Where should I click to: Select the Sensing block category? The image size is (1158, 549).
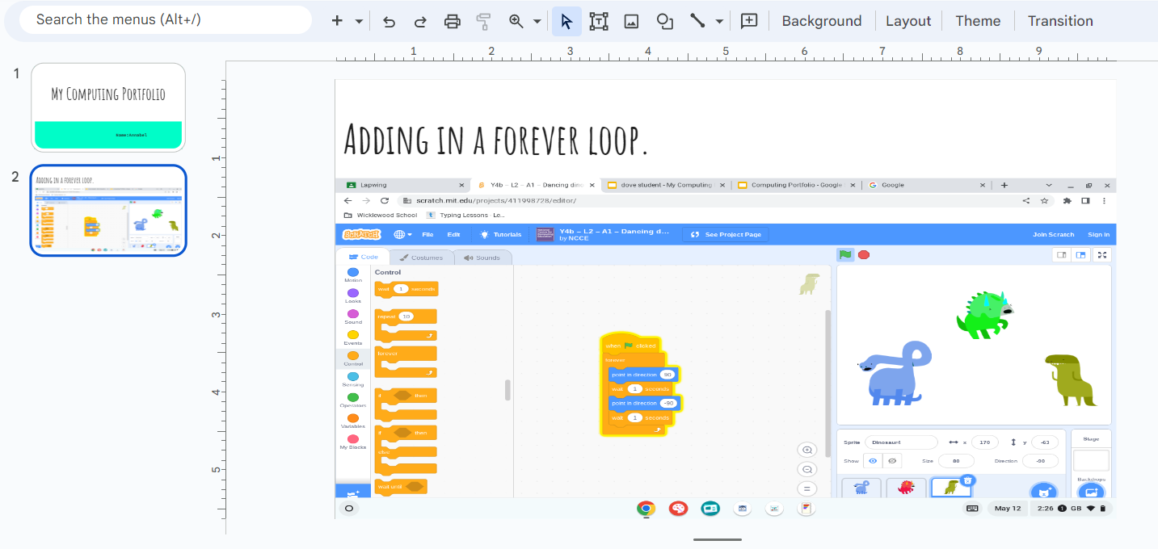353,379
